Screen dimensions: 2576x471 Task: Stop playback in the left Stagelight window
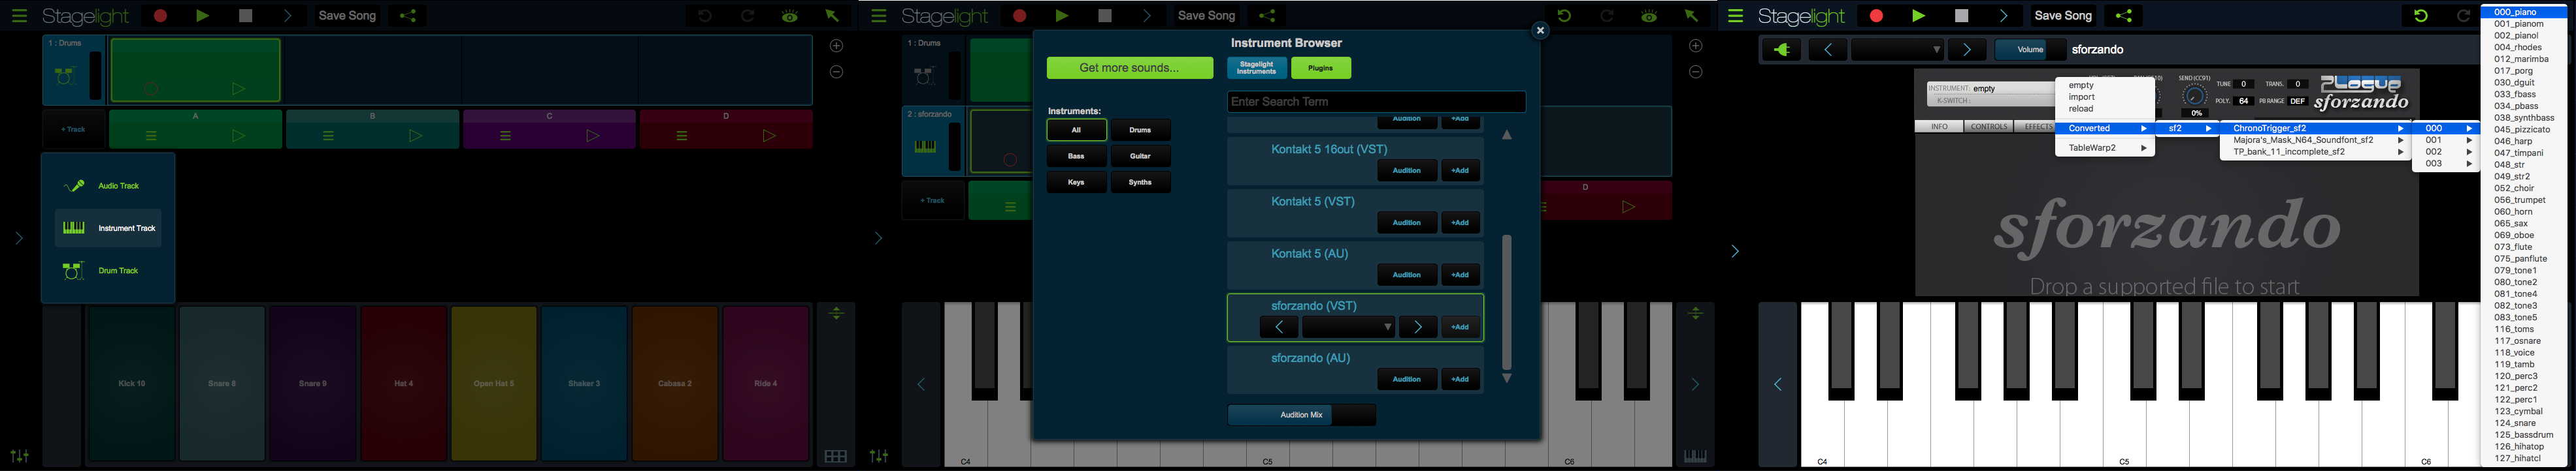point(246,16)
